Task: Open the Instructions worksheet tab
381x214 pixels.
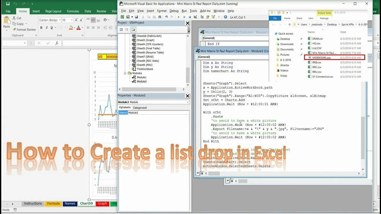Action: 33,204
